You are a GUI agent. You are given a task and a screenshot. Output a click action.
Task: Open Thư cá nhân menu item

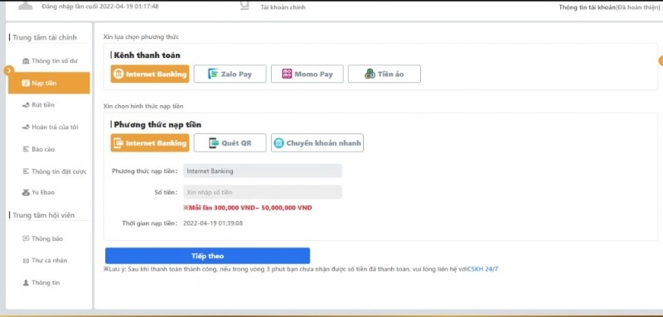point(45,261)
